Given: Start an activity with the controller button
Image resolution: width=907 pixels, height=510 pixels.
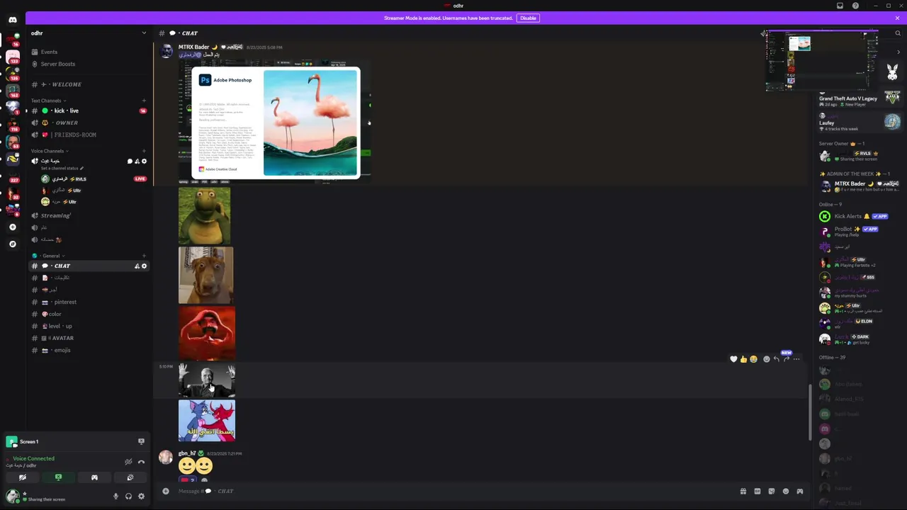Looking at the screenshot, I should tap(94, 477).
